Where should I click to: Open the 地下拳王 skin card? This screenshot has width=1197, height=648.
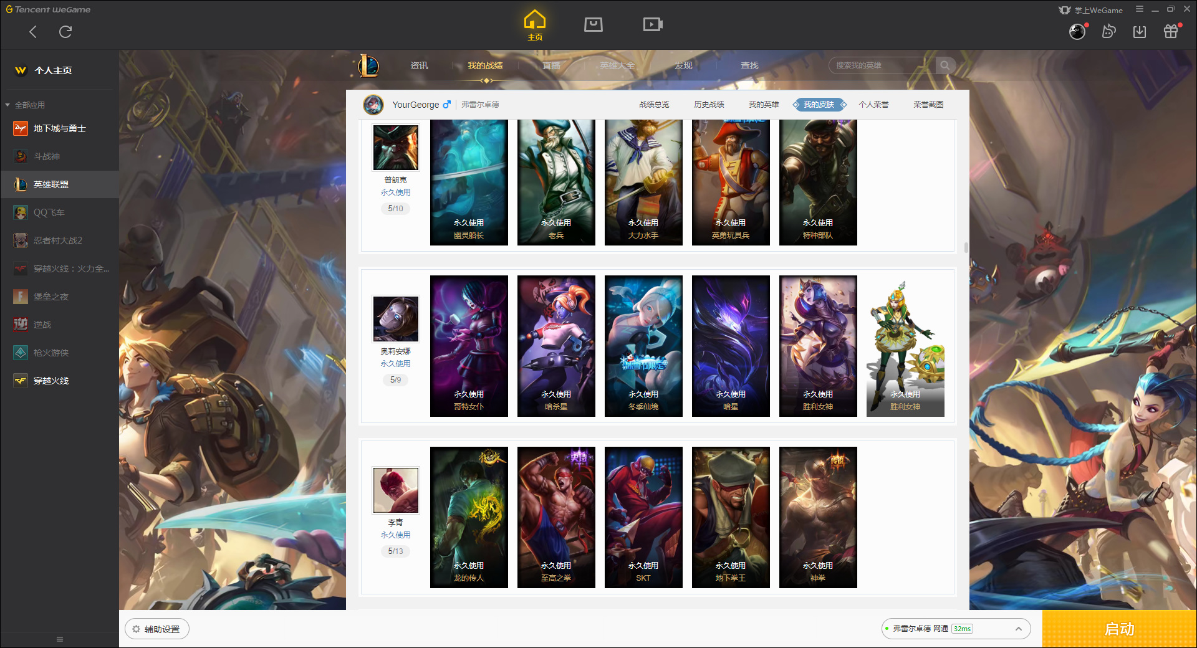731,517
